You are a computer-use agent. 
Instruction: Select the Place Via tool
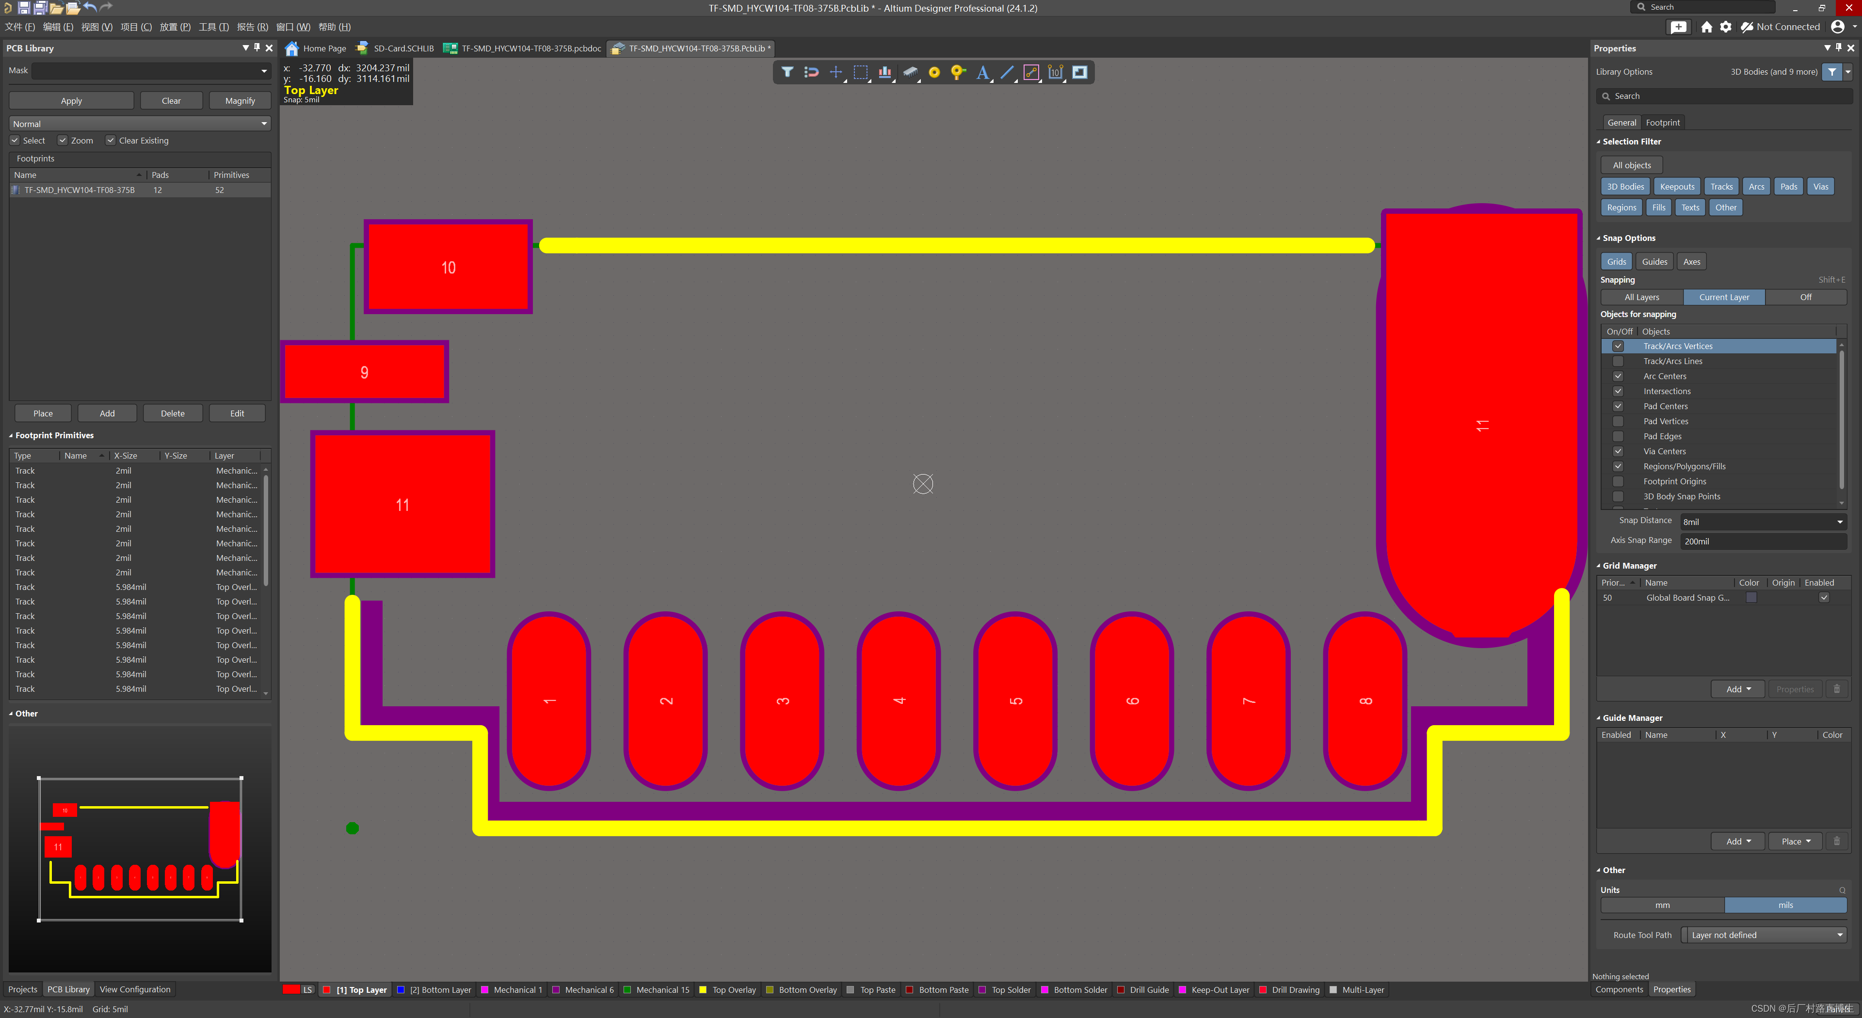(x=958, y=72)
